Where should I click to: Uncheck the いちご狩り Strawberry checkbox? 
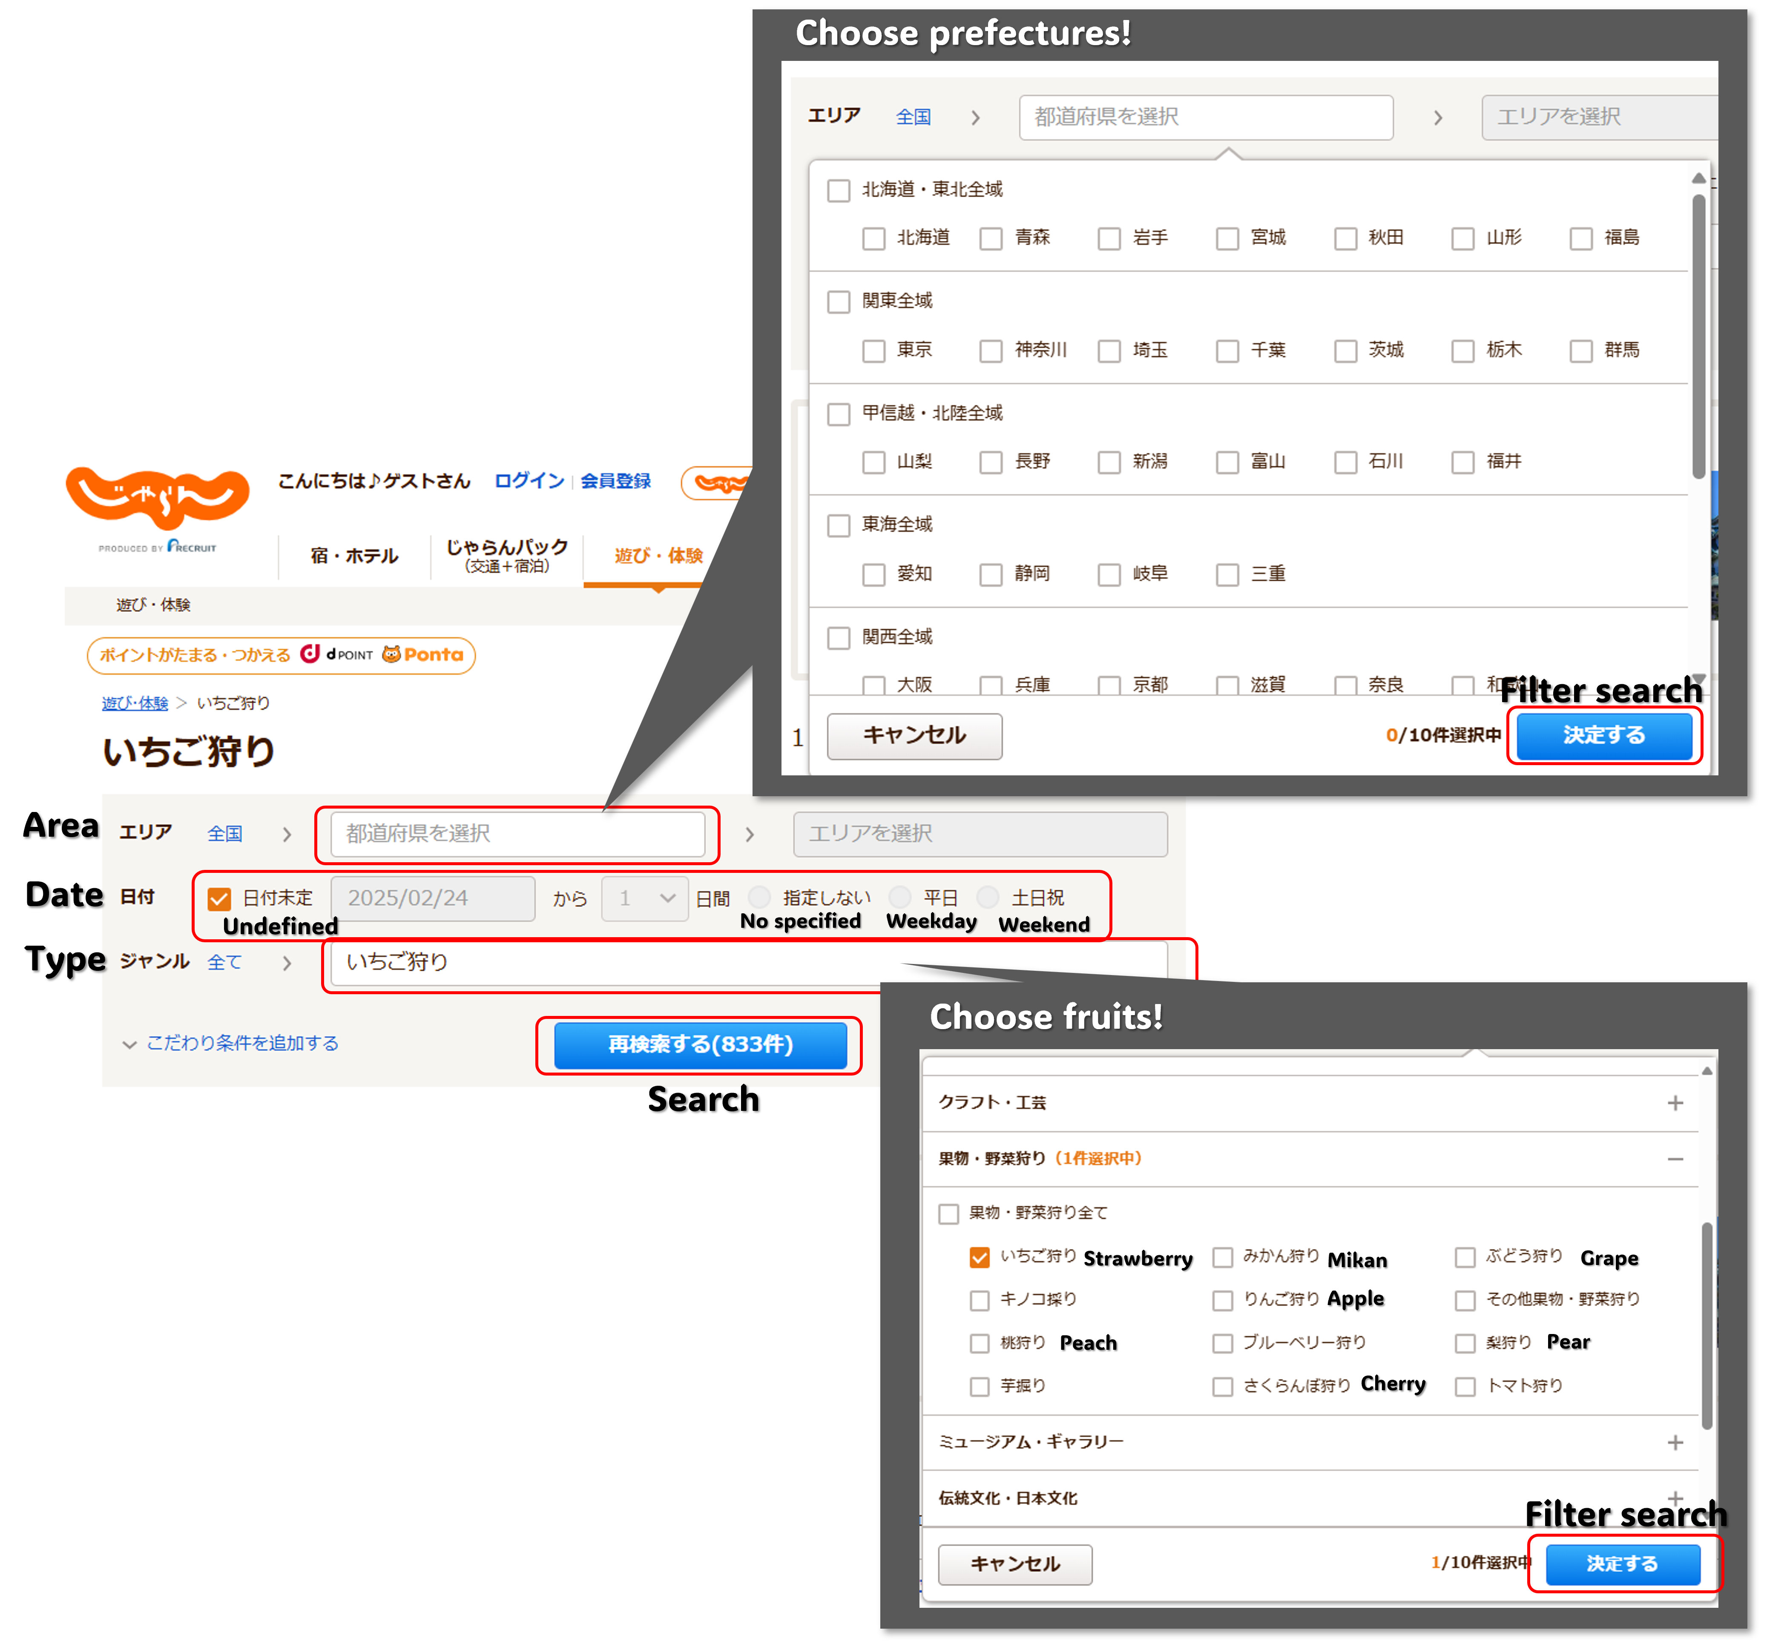pyautogui.click(x=979, y=1257)
